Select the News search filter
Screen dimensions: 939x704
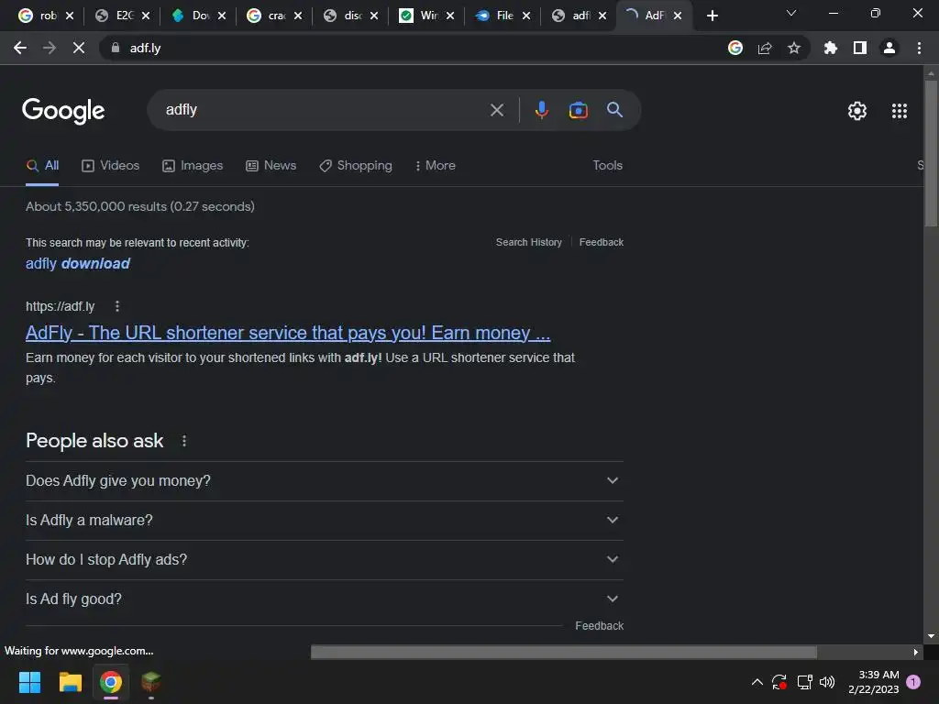pyautogui.click(x=271, y=166)
